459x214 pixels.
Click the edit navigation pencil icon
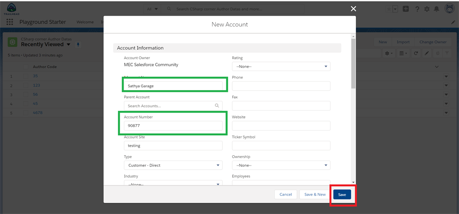(x=454, y=22)
